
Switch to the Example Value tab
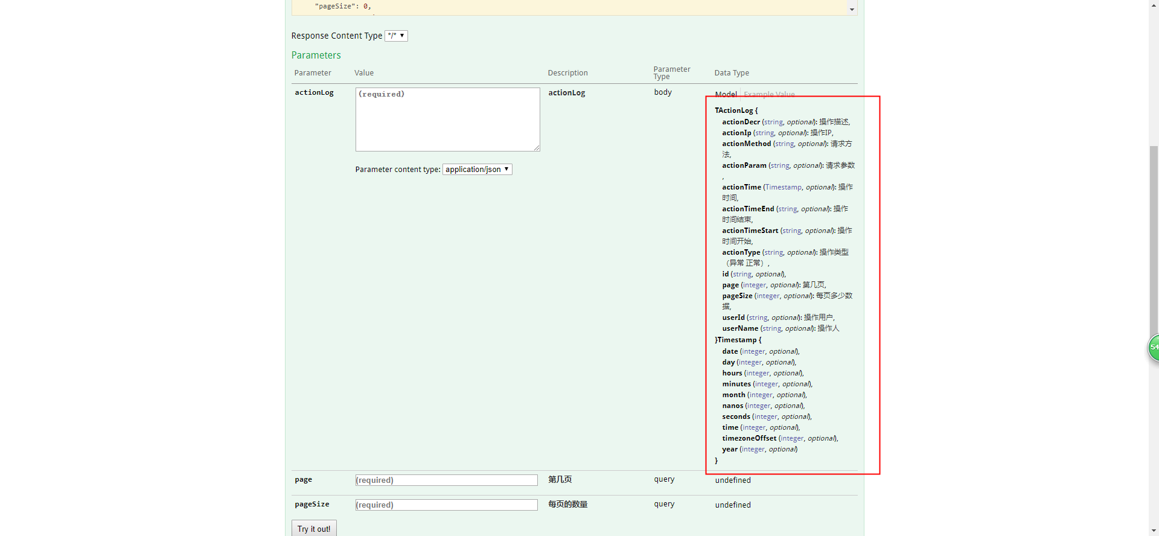click(769, 94)
